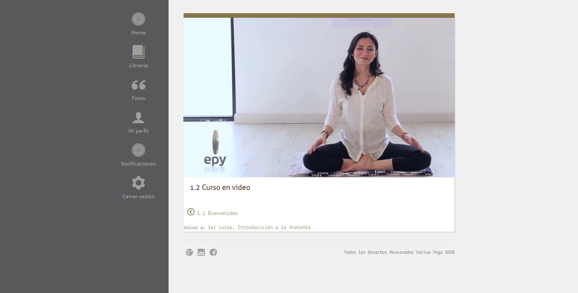This screenshot has width=578, height=293.
Task: Return to 1er curso Introducción a la Anatomía
Action: tap(259, 227)
